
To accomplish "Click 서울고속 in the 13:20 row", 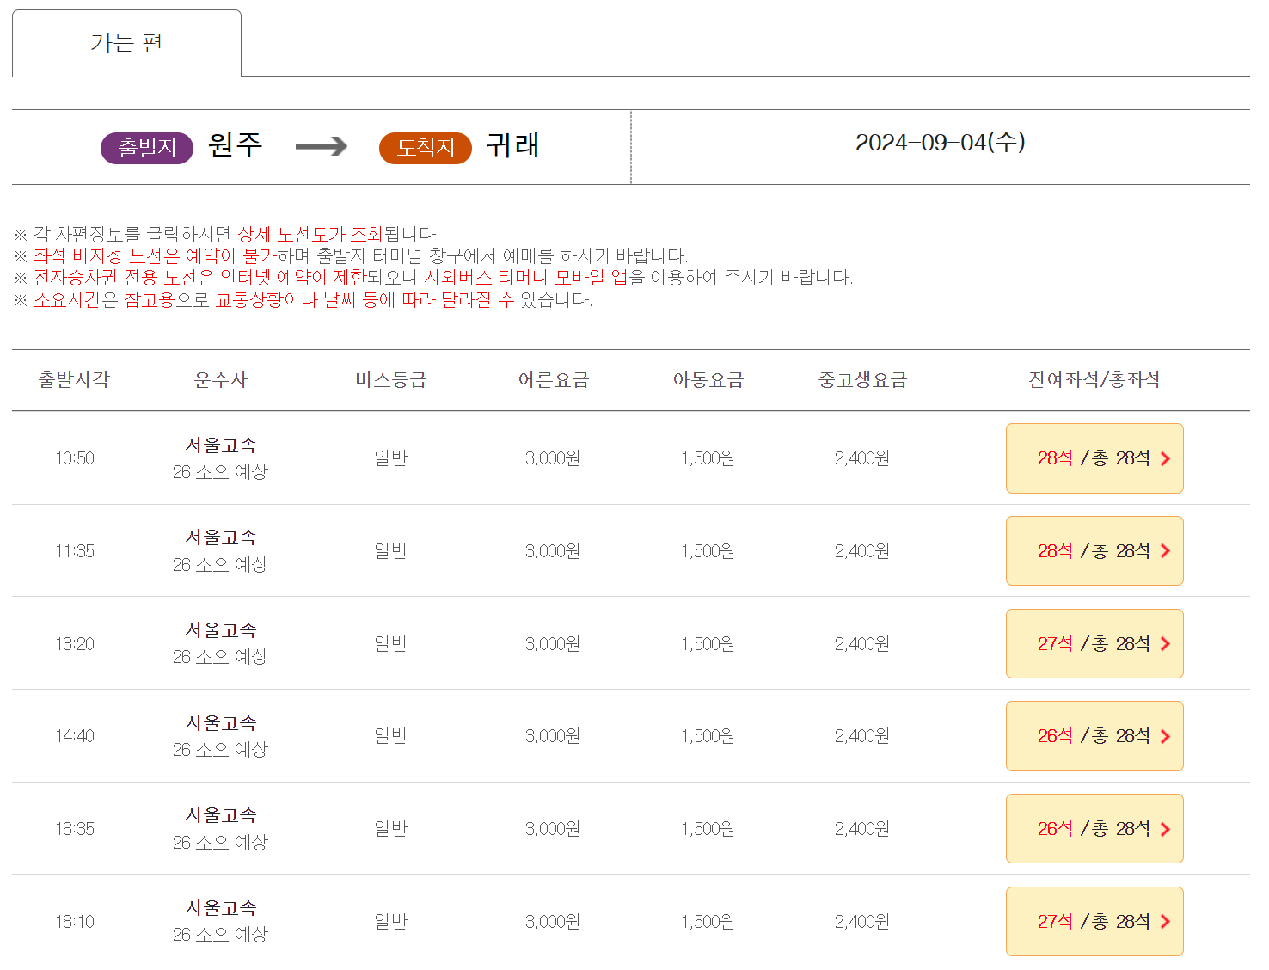I will click(x=221, y=630).
